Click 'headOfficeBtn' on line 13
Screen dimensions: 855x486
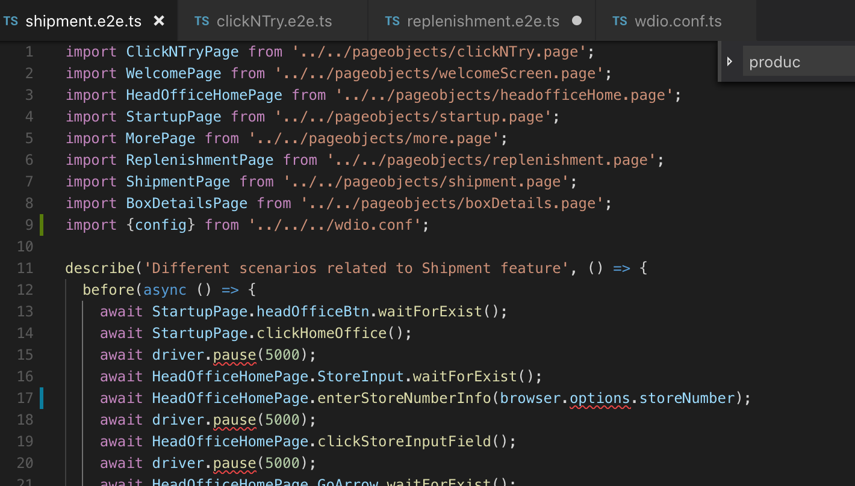[313, 312]
